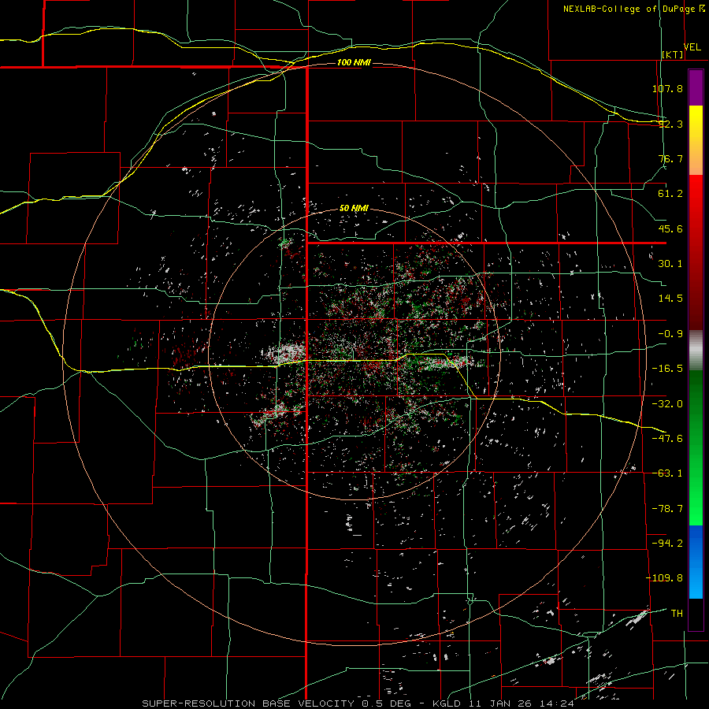Click the 50 NMI range ring label
The width and height of the screenshot is (709, 709).
[354, 209]
